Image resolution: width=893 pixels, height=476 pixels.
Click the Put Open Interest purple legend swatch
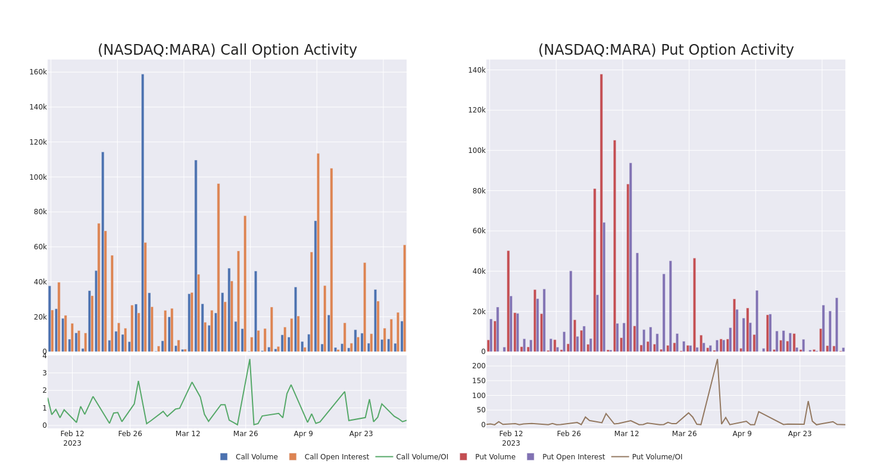[530, 457]
